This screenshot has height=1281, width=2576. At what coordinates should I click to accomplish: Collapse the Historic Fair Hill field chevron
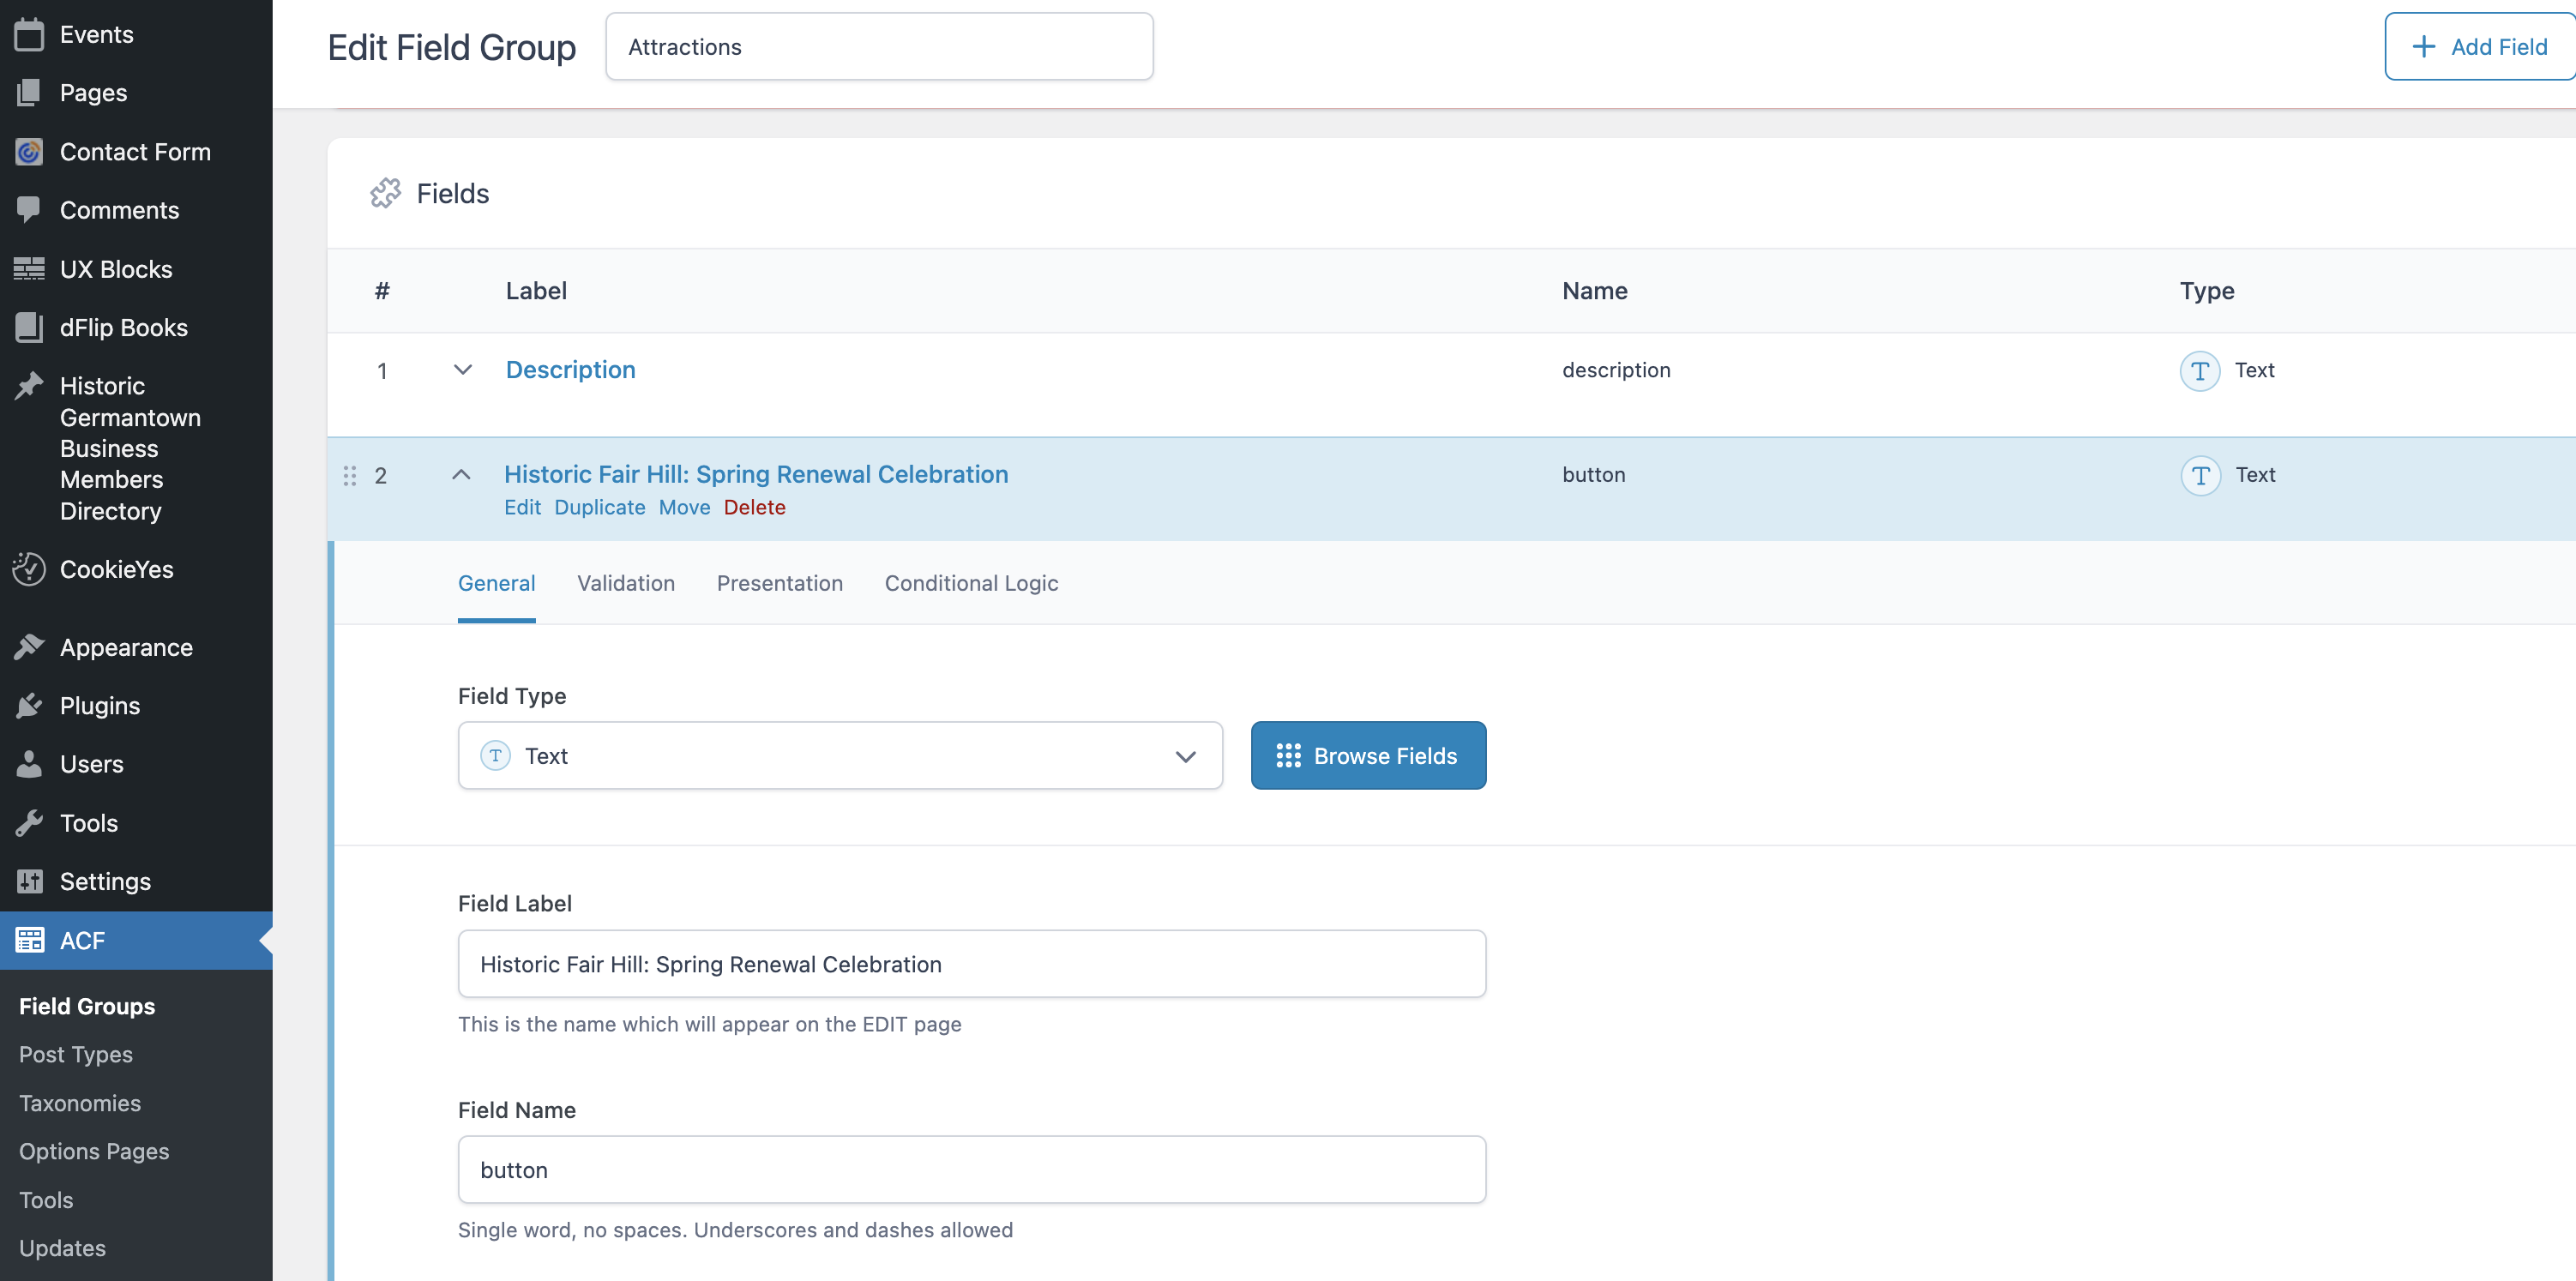[461, 475]
